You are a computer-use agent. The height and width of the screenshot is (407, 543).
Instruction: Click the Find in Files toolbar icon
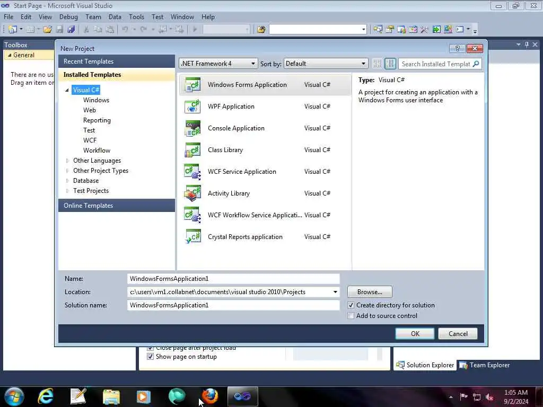coord(261,30)
